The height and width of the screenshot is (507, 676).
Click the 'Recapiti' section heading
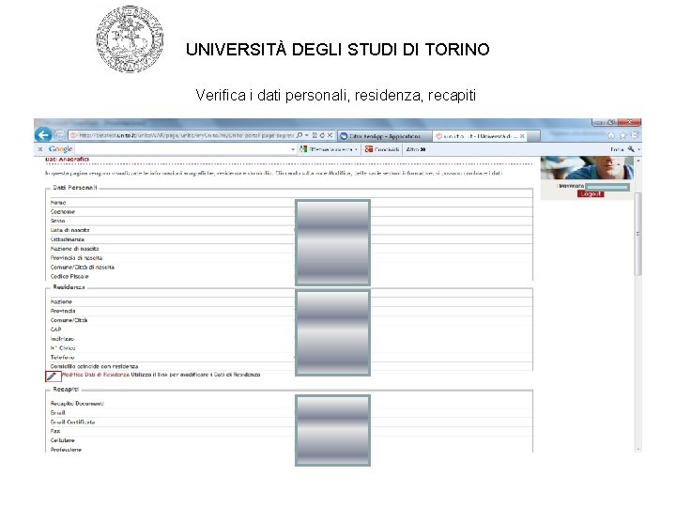pyautogui.click(x=66, y=390)
